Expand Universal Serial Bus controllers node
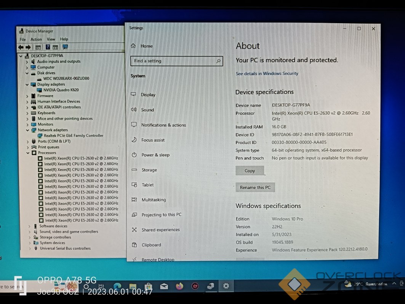This screenshot has height=304, width=405. pyautogui.click(x=30, y=249)
